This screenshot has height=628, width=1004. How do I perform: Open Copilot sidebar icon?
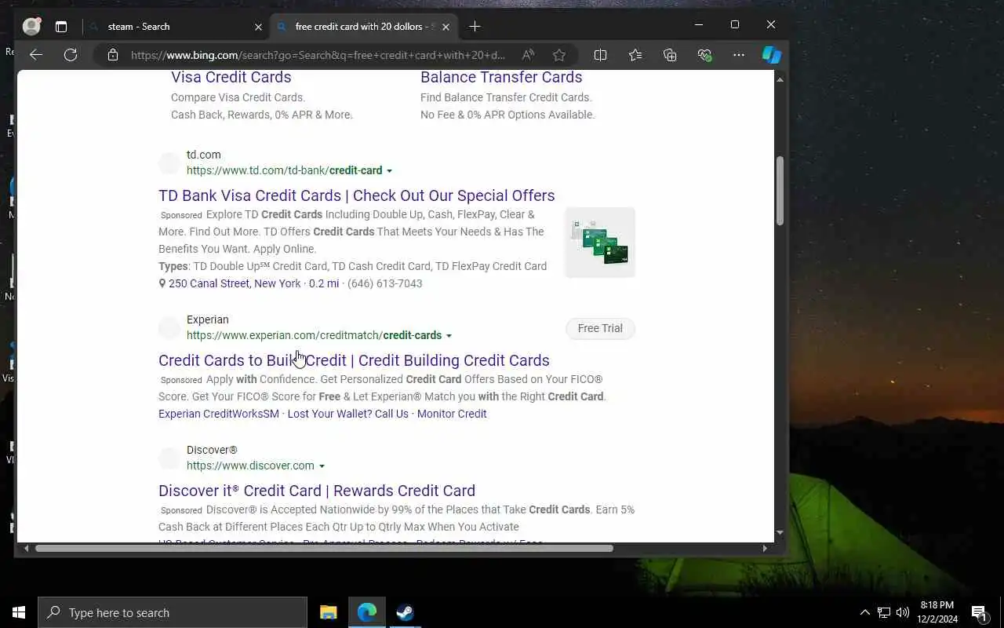(x=772, y=55)
